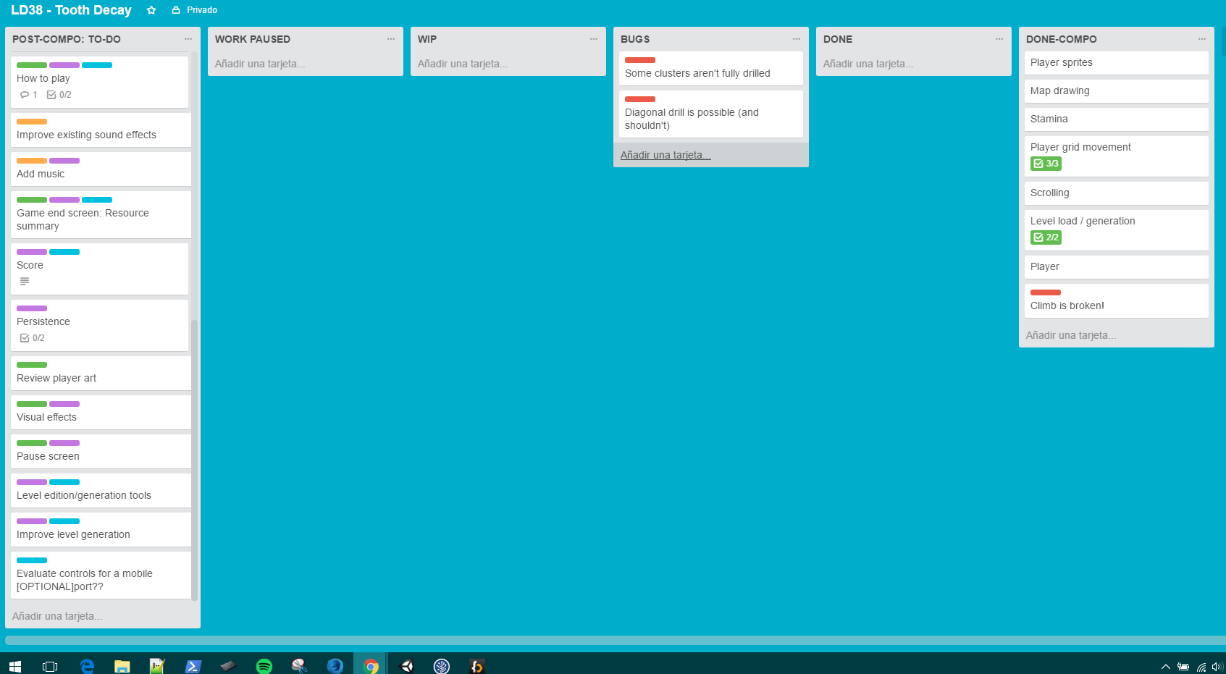Click the board's horizontal scrollbar

pyautogui.click(x=616, y=640)
